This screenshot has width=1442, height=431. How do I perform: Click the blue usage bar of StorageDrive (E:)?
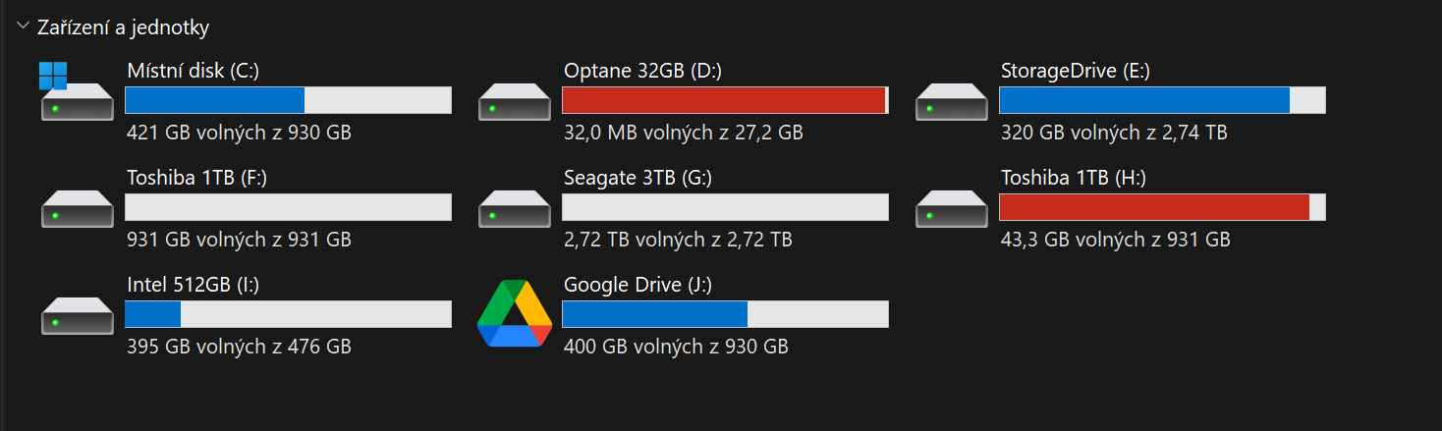[1143, 100]
